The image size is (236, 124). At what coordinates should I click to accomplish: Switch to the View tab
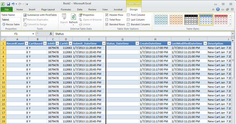click(x=105, y=10)
